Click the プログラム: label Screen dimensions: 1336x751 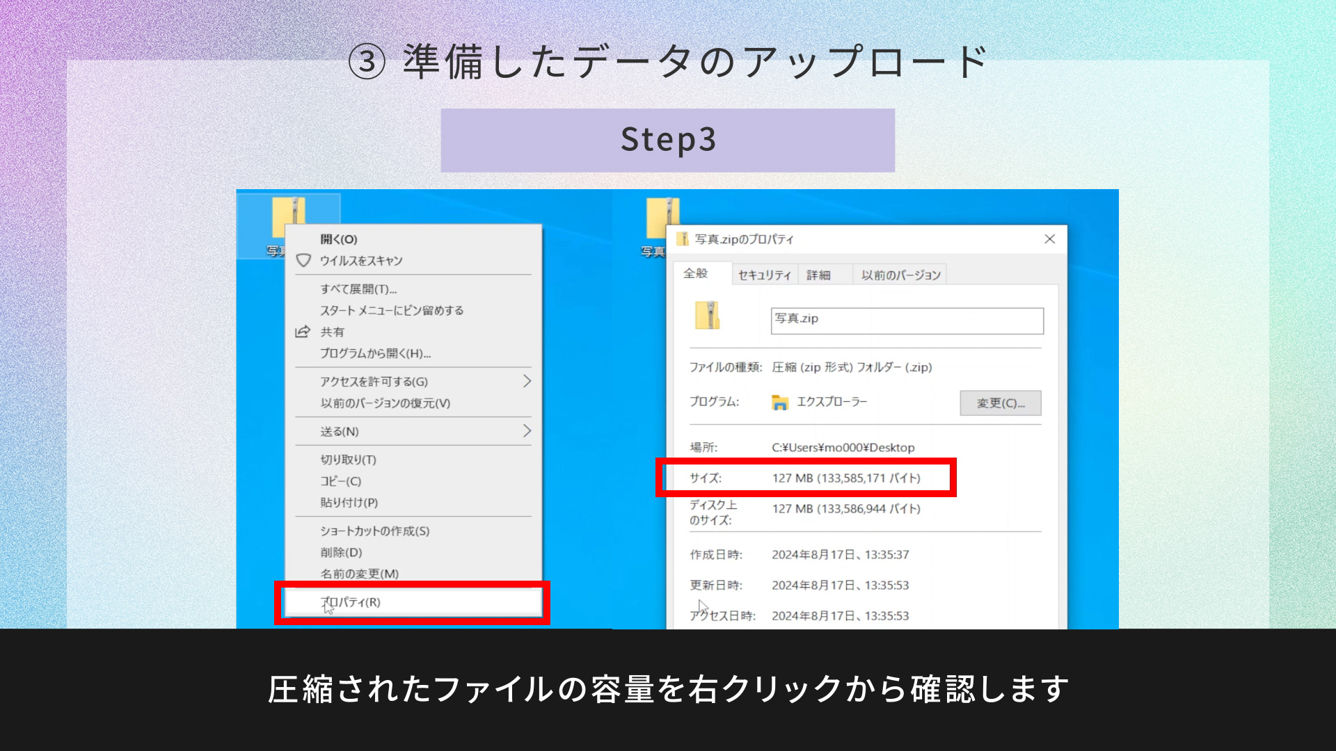[x=714, y=402]
